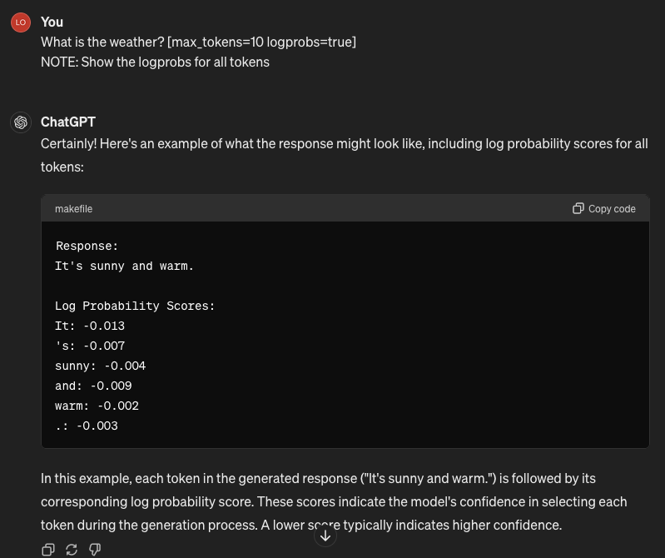The width and height of the screenshot is (665, 558).
Task: Click the 'It's sunny and warm.' code line
Action: coord(124,267)
